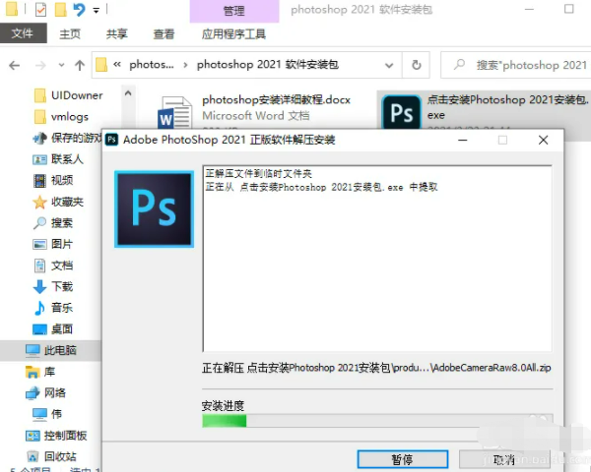Open 搜索 in the navigation pane
Viewport: 591px width, 472px height.
(x=53, y=223)
